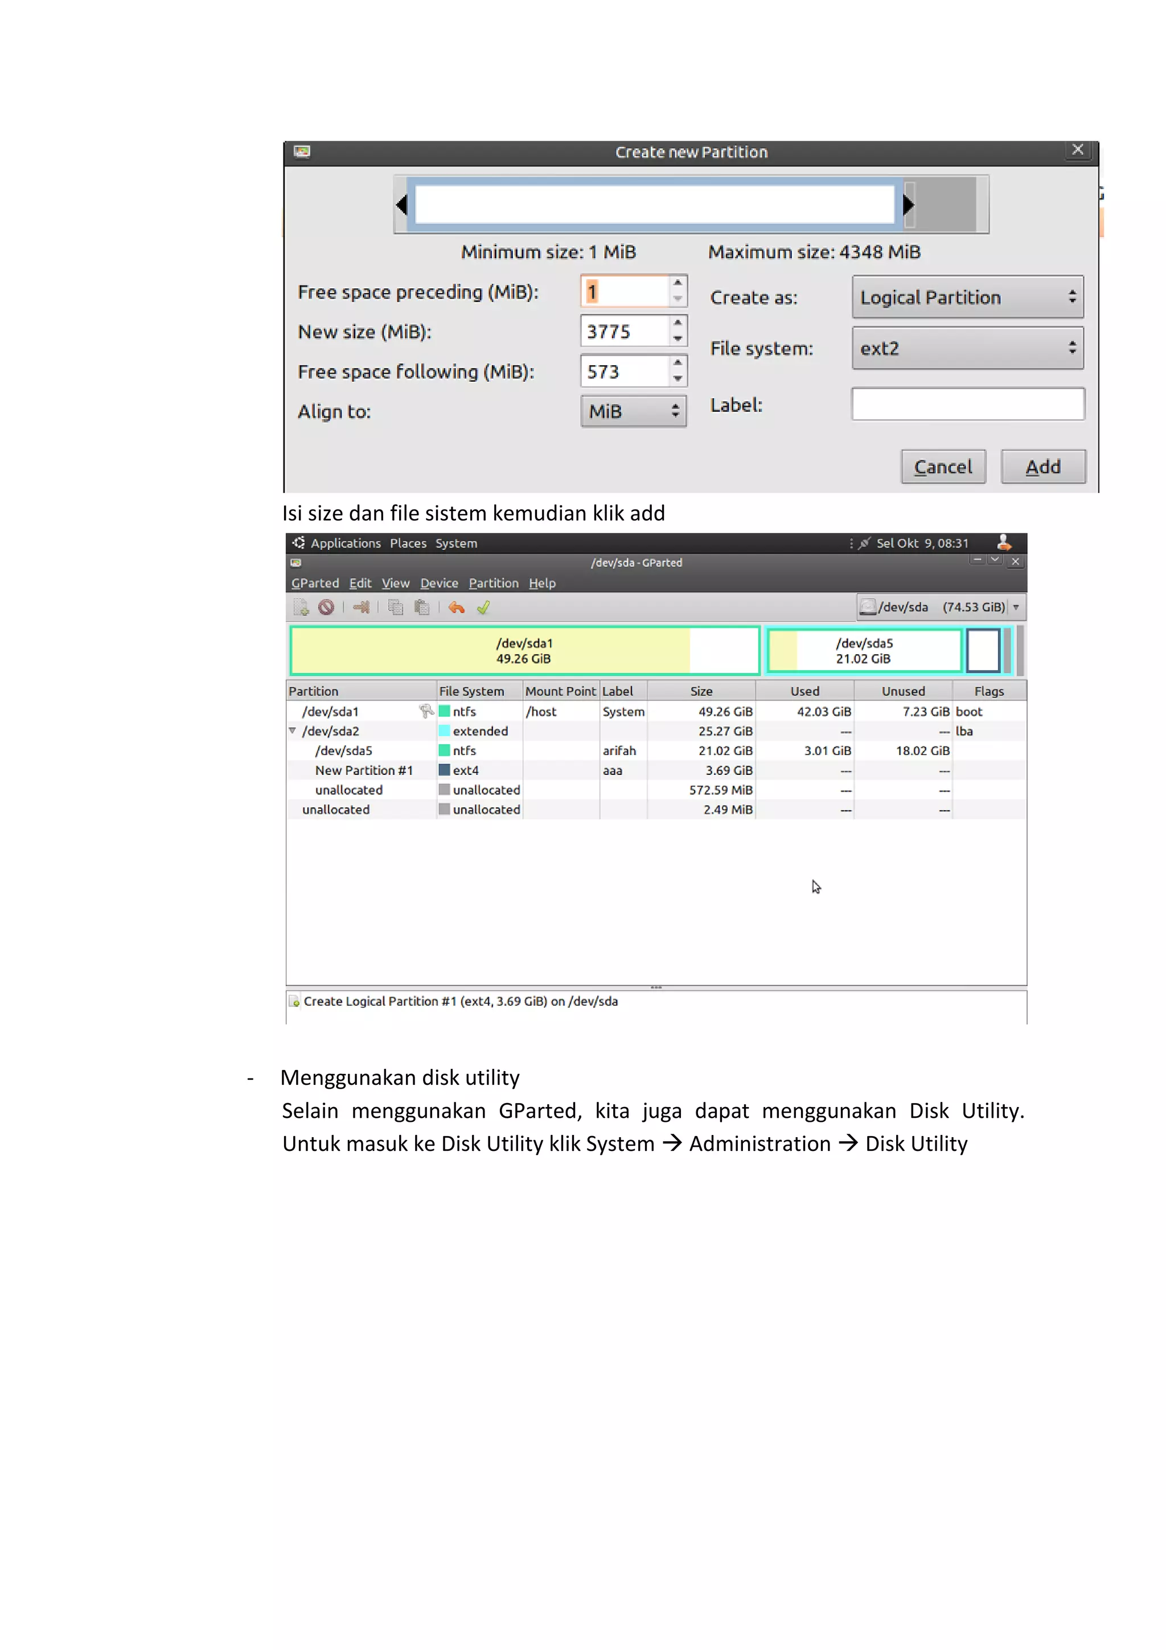The height and width of the screenshot is (1650, 1166).
Task: Open the Help menu
Action: tap(542, 583)
